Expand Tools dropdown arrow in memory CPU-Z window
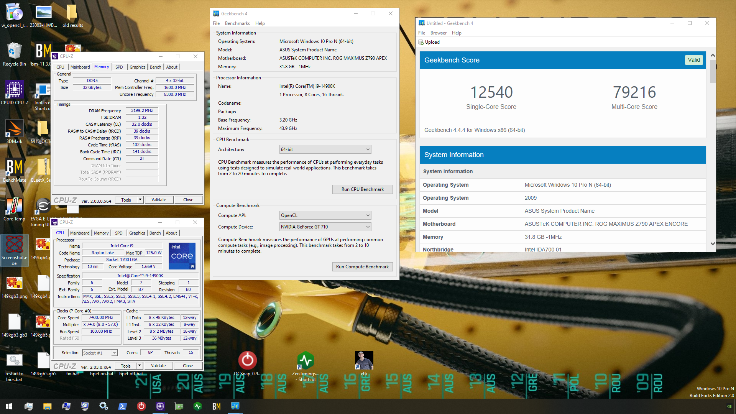 (x=140, y=200)
